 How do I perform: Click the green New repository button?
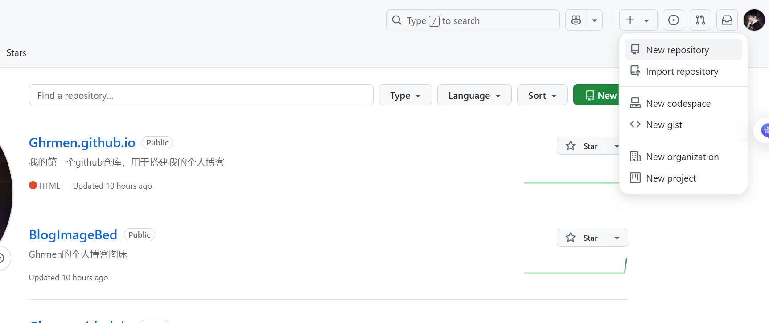[596, 95]
